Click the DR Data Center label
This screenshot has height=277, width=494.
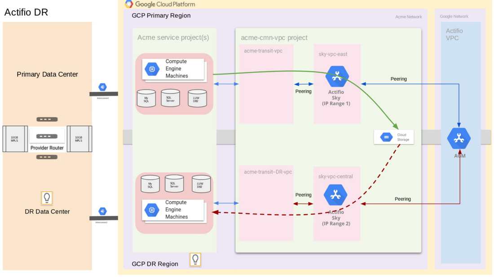47,211
